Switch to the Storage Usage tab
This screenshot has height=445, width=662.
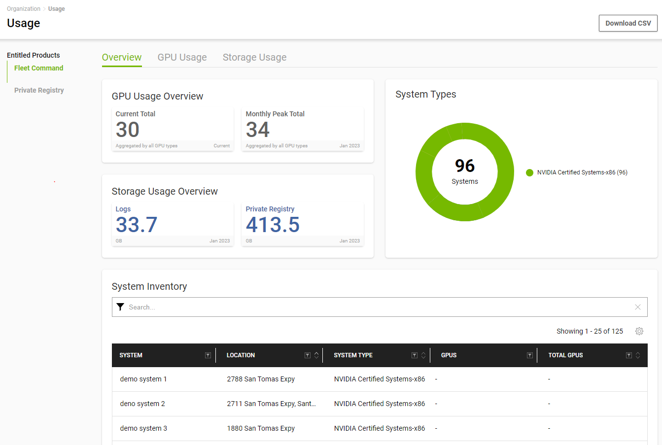coord(254,57)
